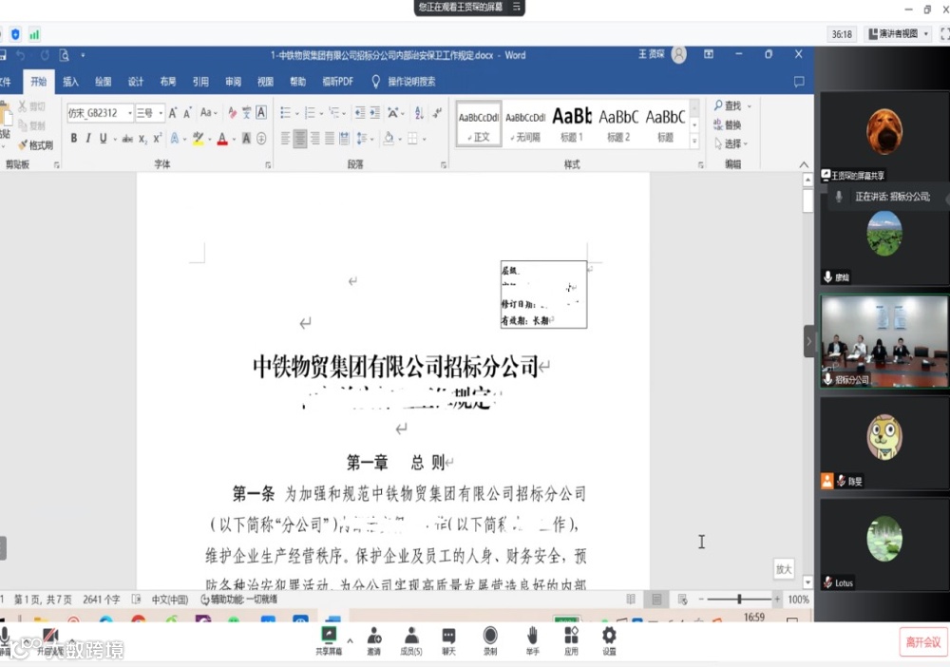The height and width of the screenshot is (667, 950).
Task: Open Apps (应用) in meeting toolbar
Action: tap(571, 641)
